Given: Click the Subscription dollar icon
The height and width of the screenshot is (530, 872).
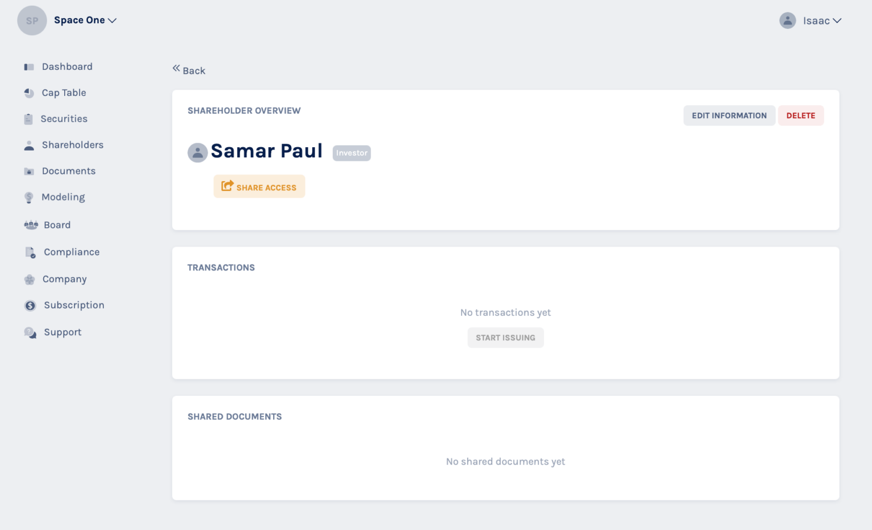Looking at the screenshot, I should (x=30, y=306).
